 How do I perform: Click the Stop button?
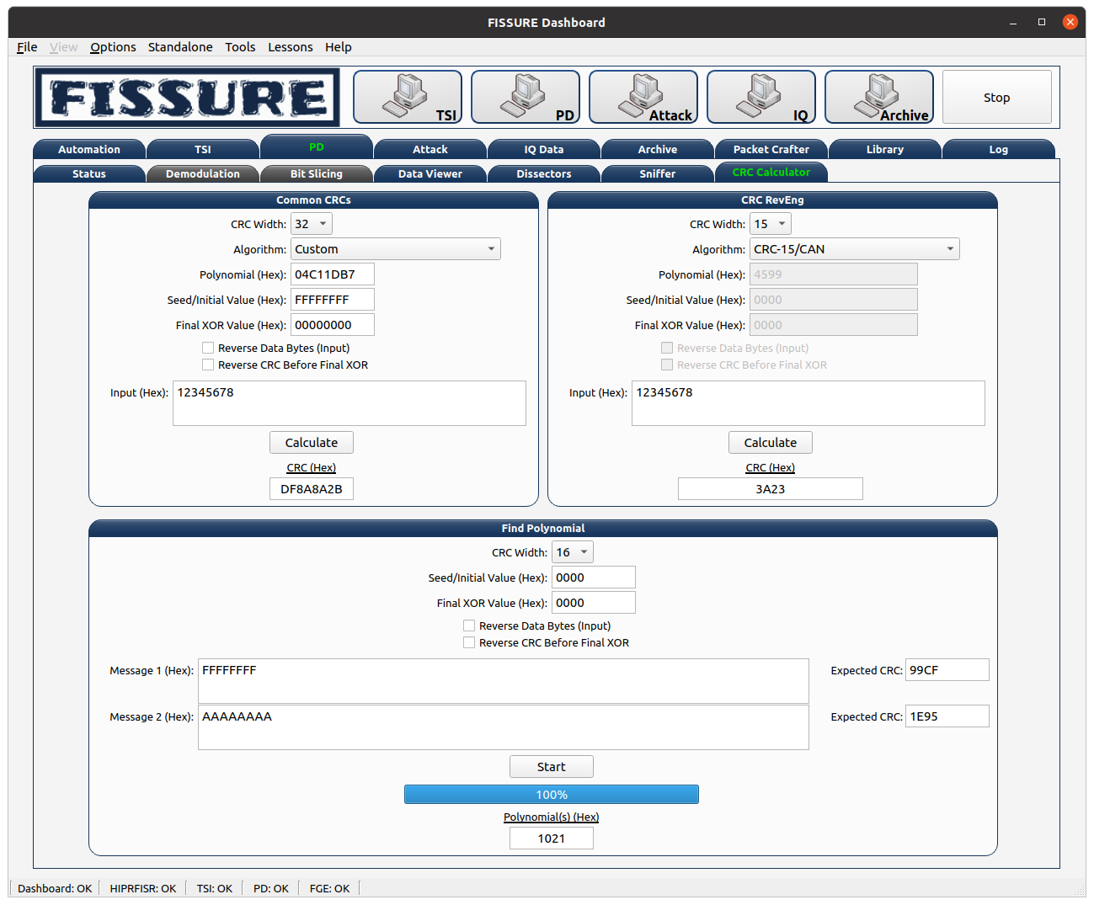pyautogui.click(x=997, y=97)
